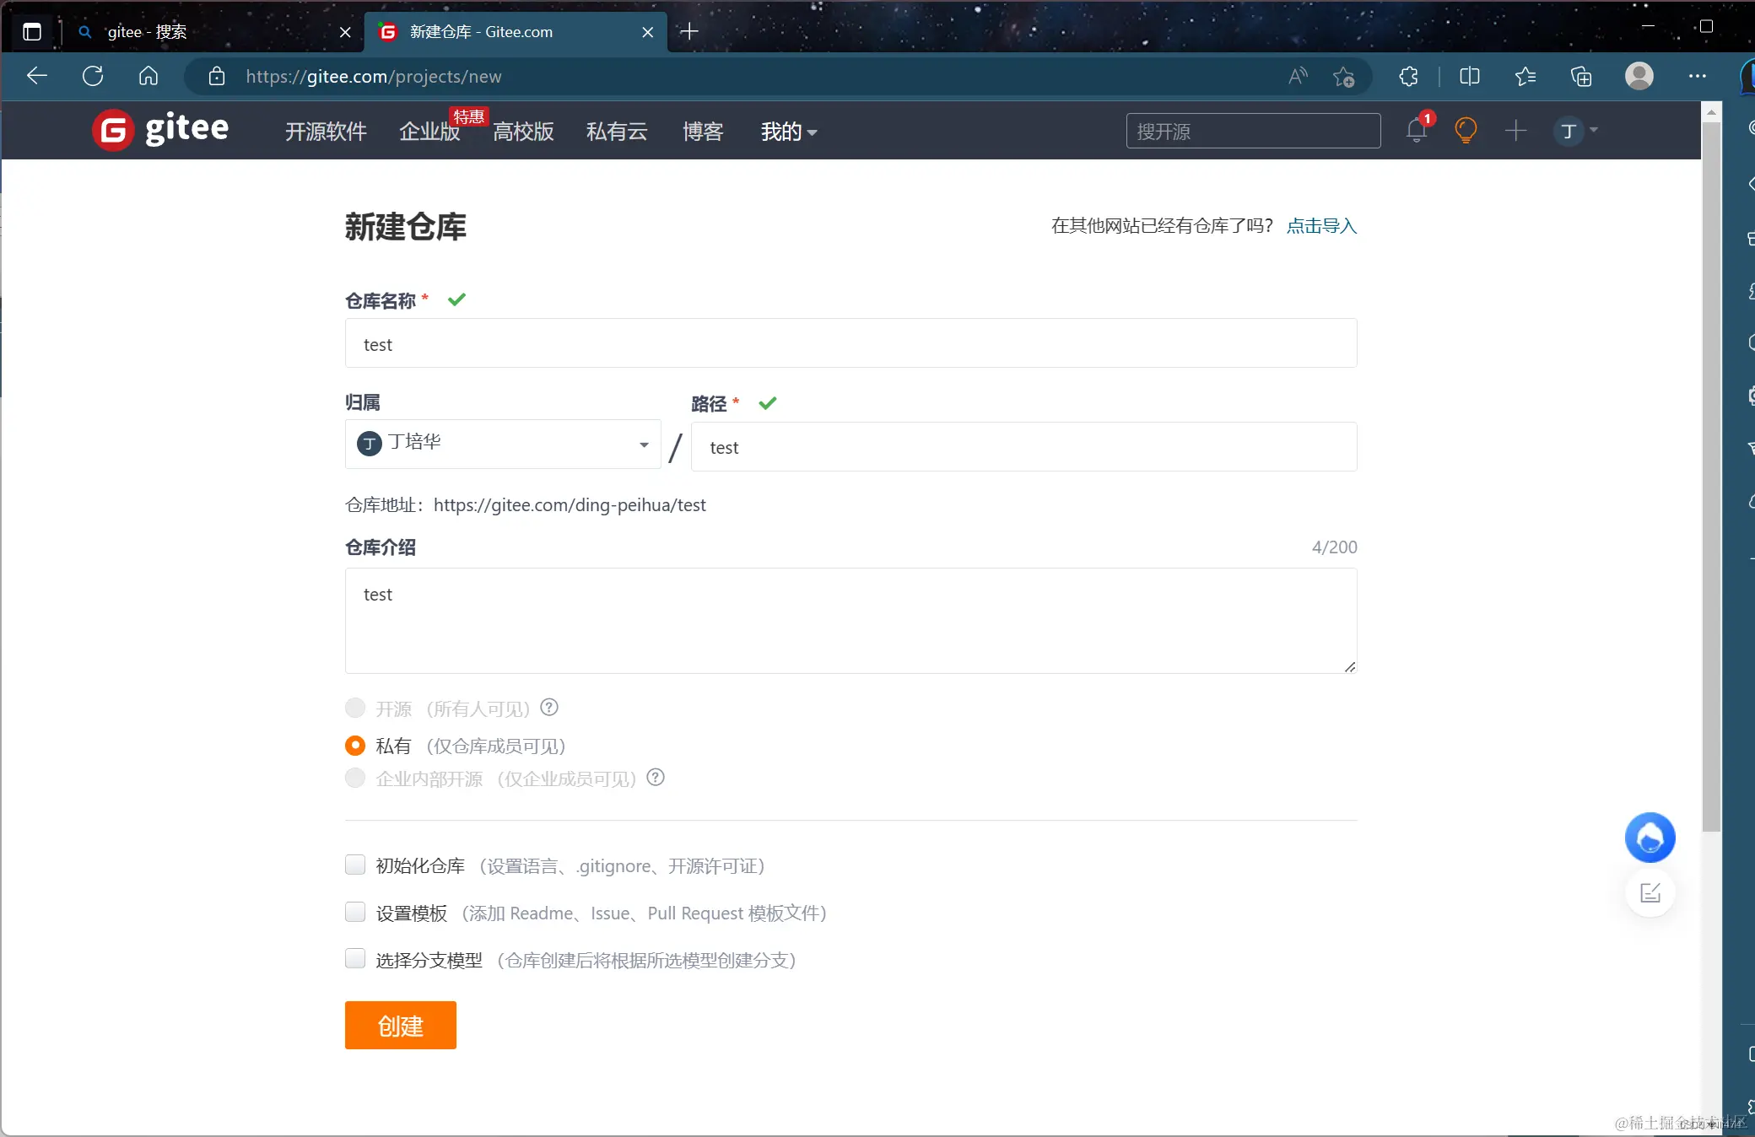Click the floating feedback edit icon
The height and width of the screenshot is (1137, 1755).
coord(1650,892)
